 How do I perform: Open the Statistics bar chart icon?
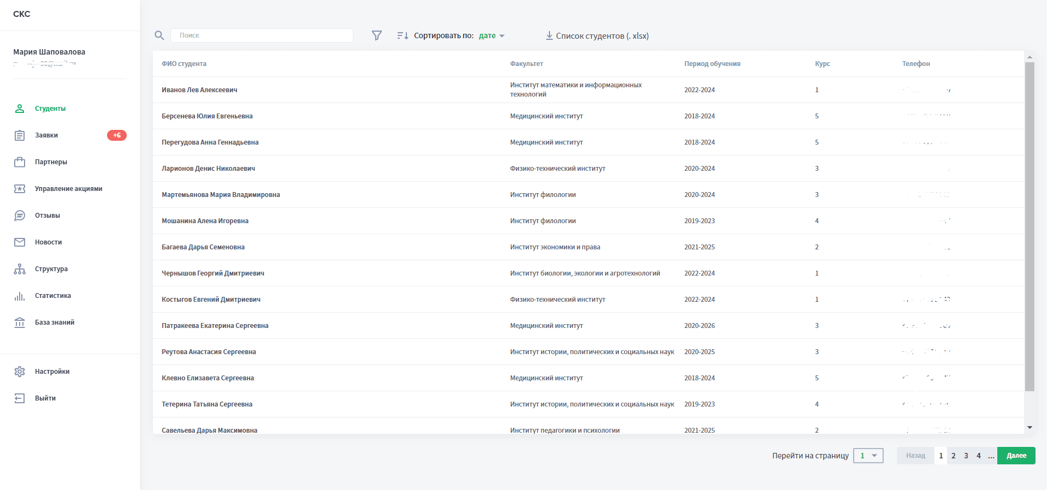coord(20,296)
